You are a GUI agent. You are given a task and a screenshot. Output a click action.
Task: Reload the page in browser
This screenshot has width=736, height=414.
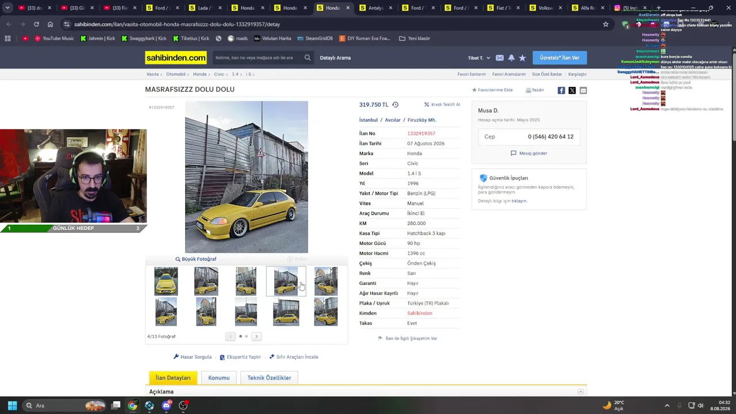coord(36,24)
